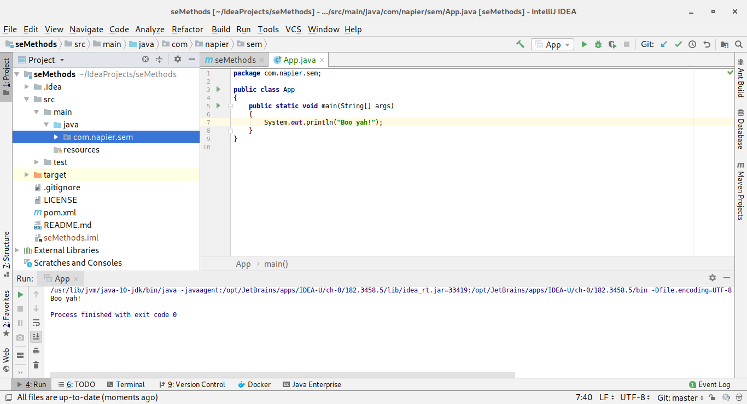Select pom.xml in project tree
This screenshot has height=404, width=747.
(x=60, y=213)
